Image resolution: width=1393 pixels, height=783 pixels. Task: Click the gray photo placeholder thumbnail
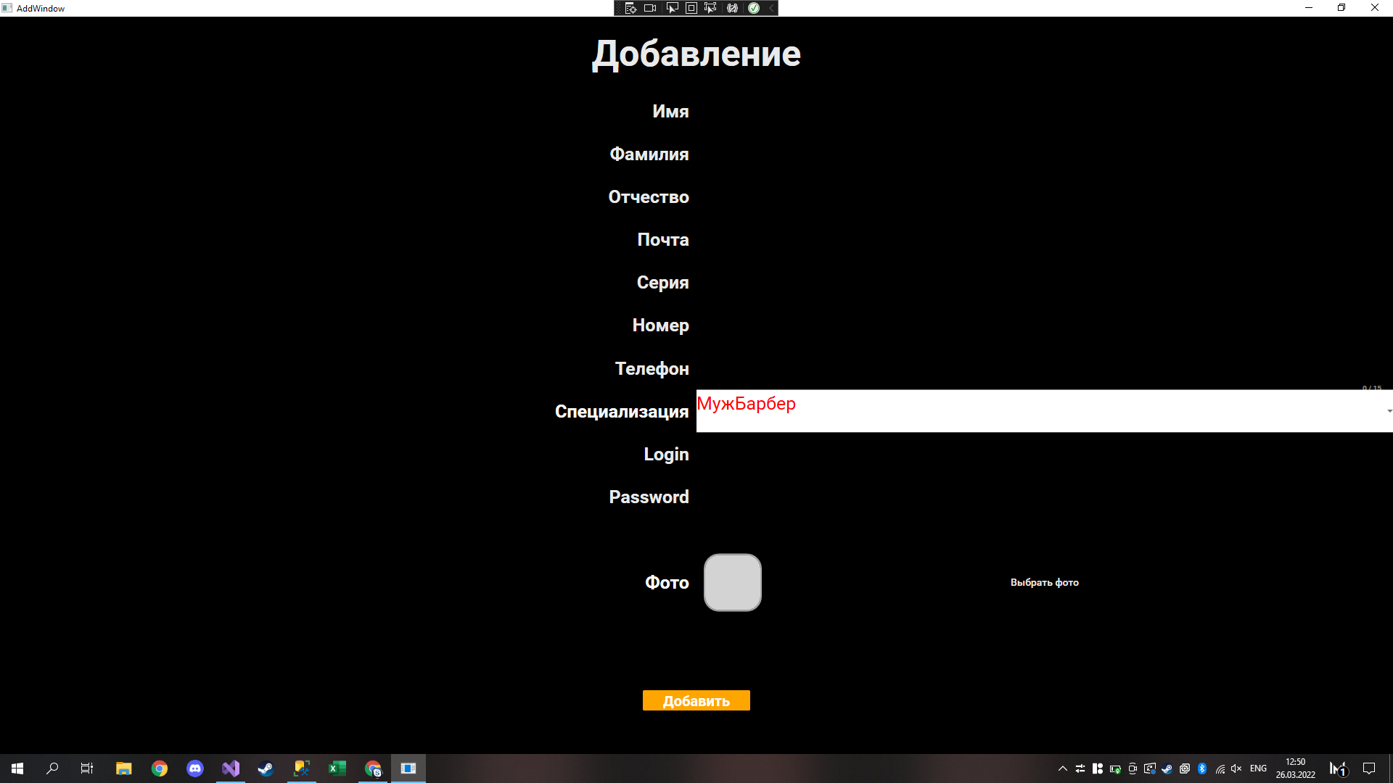pyautogui.click(x=732, y=582)
